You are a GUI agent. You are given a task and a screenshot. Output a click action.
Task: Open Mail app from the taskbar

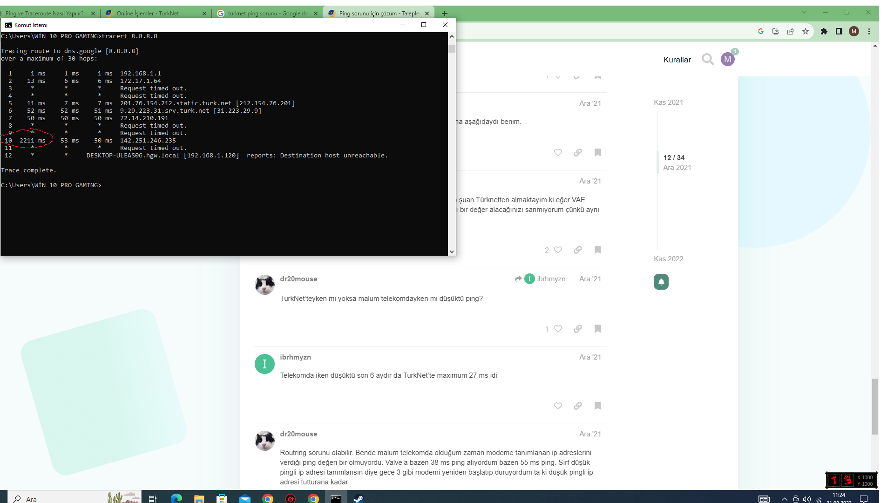pyautogui.click(x=245, y=499)
